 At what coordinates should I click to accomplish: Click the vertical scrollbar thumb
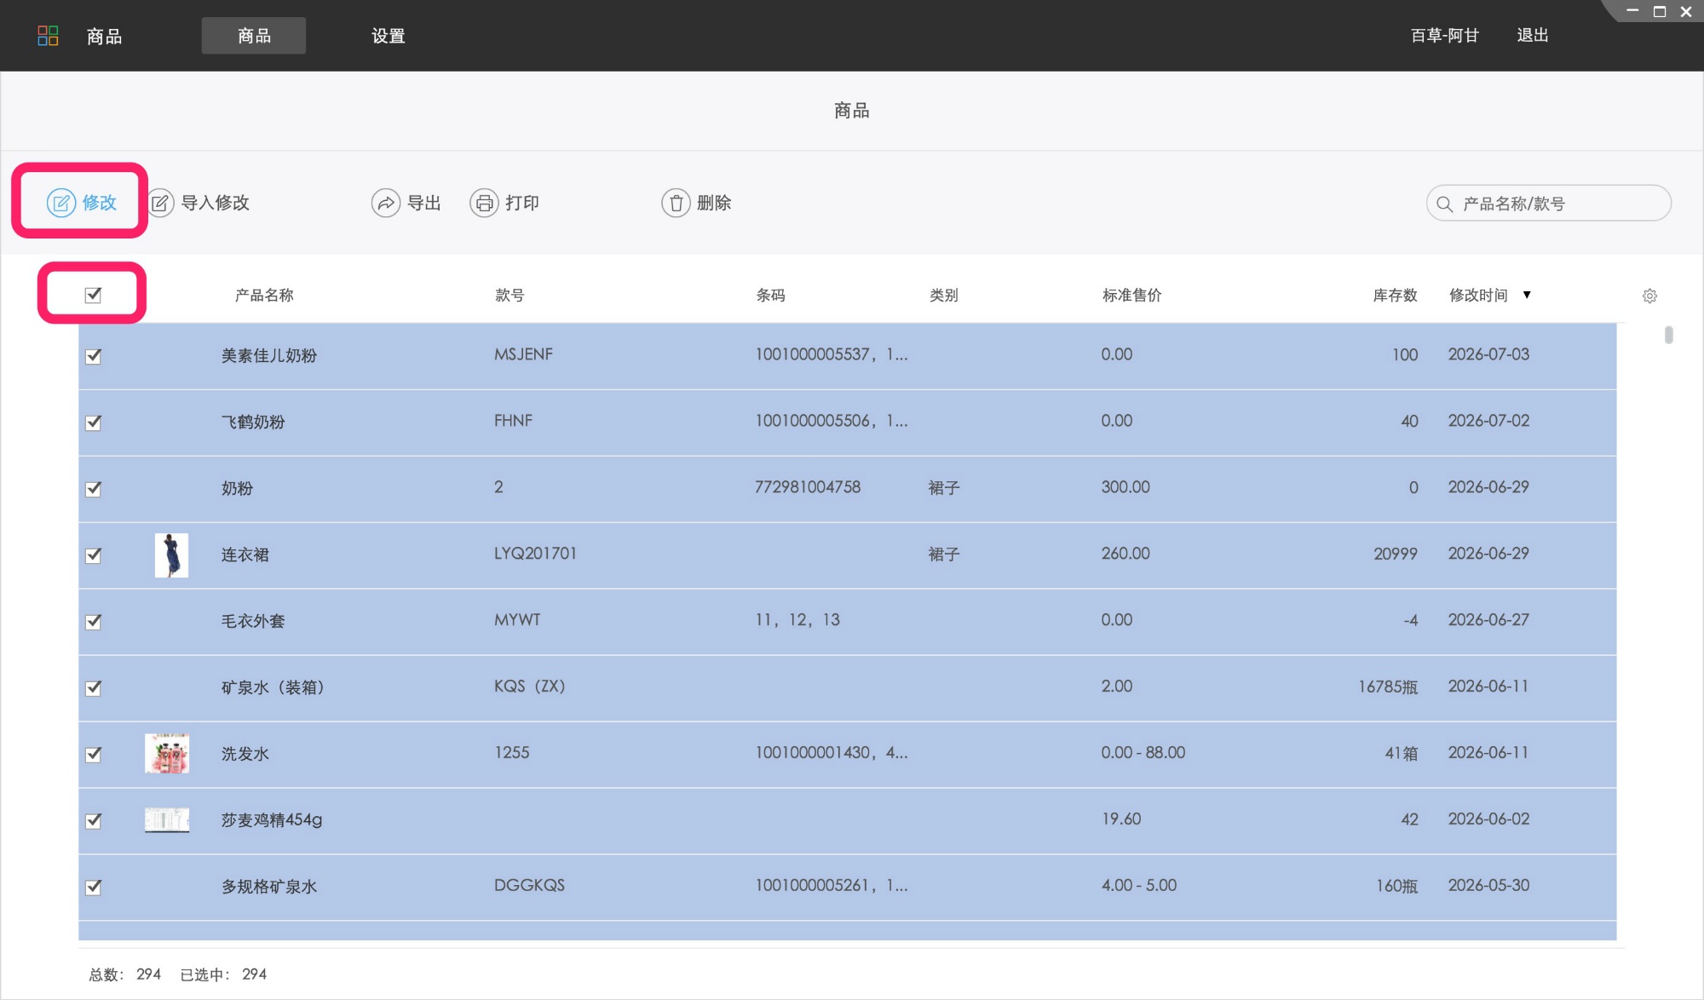1668,335
